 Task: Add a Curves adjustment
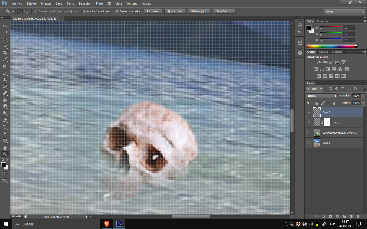click(x=331, y=62)
